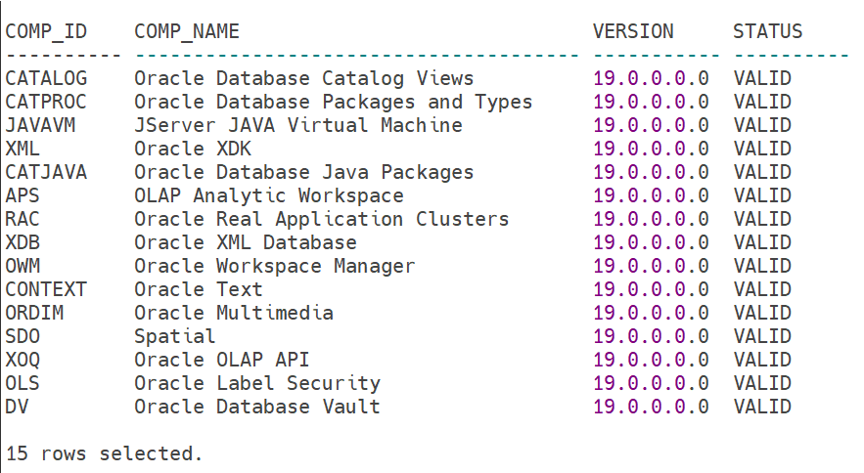The width and height of the screenshot is (864, 473).
Task: Click the Oracle Multimedia component name
Action: [x=234, y=313]
